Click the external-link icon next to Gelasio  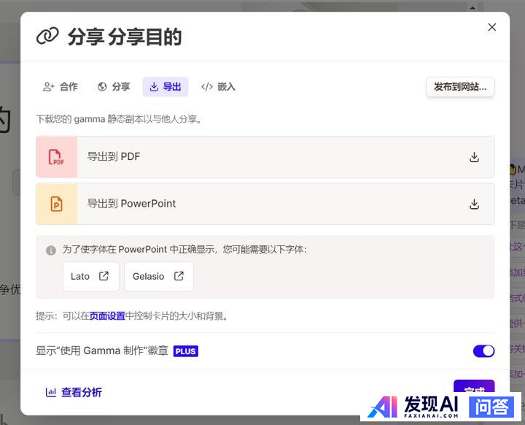[179, 276]
